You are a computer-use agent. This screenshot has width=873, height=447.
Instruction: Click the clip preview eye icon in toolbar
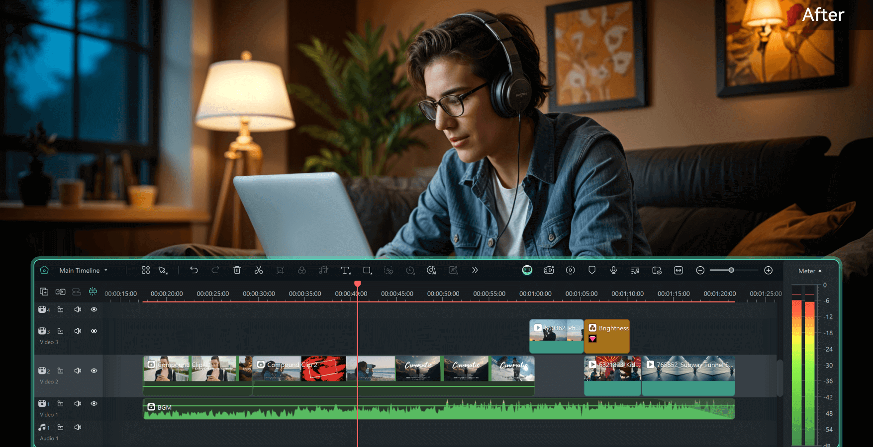[657, 270]
